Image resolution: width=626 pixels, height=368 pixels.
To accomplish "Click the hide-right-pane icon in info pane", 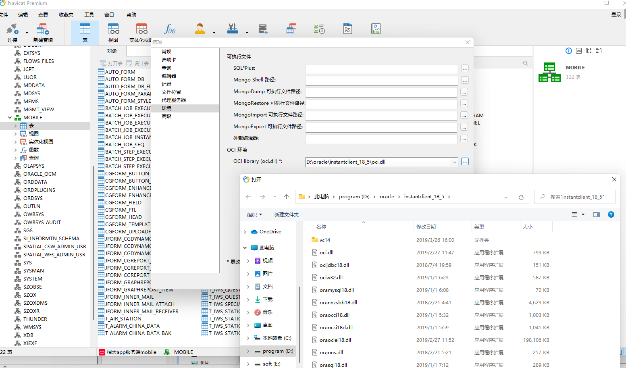I will (599, 51).
